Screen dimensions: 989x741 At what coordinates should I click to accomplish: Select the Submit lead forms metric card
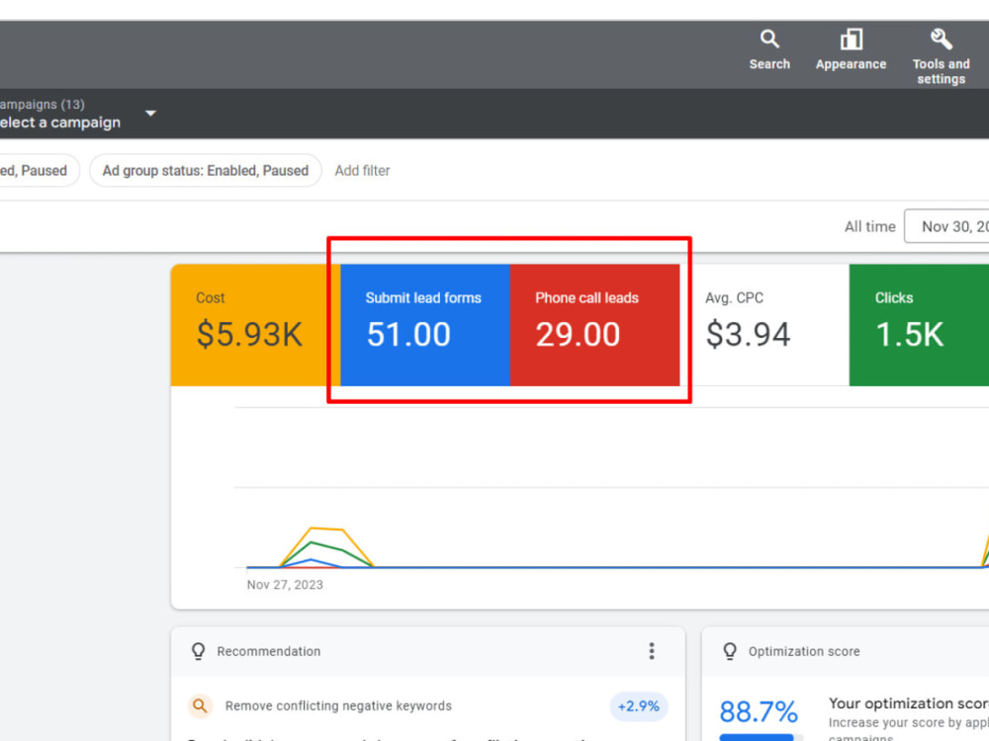(425, 325)
